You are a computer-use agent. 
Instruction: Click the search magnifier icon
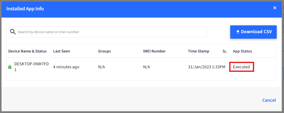point(13,32)
